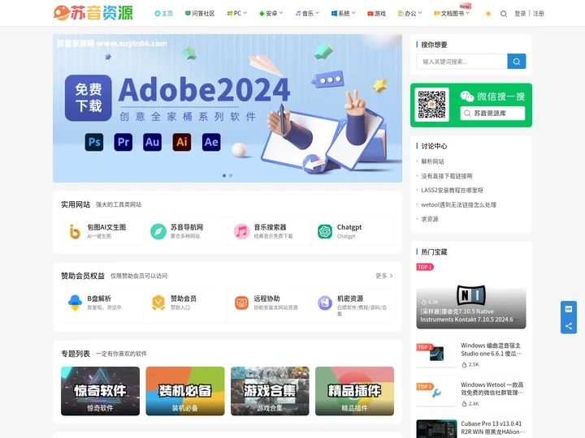Go to the 主页 nav item
The width and height of the screenshot is (585, 438).
(x=164, y=14)
